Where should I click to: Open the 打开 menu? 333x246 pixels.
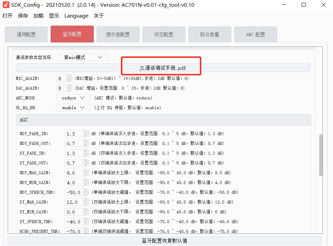7,16
